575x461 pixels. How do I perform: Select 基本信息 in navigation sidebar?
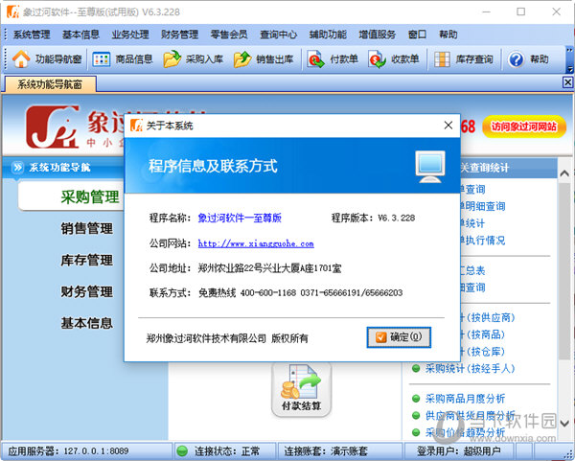(87, 323)
